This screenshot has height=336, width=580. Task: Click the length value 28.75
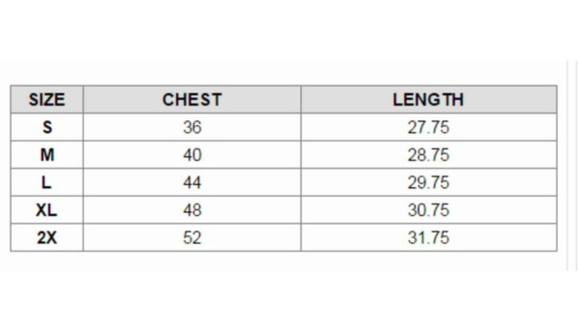tap(428, 155)
